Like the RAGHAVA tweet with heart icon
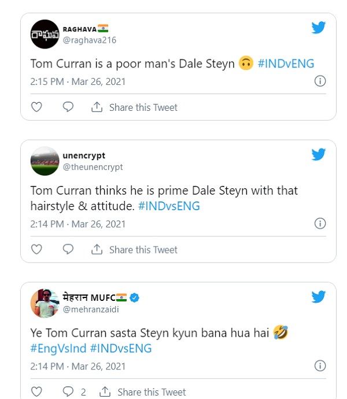 [36, 107]
